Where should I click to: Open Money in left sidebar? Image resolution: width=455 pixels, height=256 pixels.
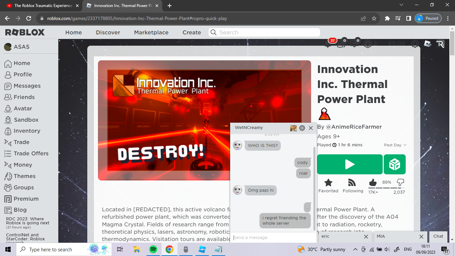(18, 165)
